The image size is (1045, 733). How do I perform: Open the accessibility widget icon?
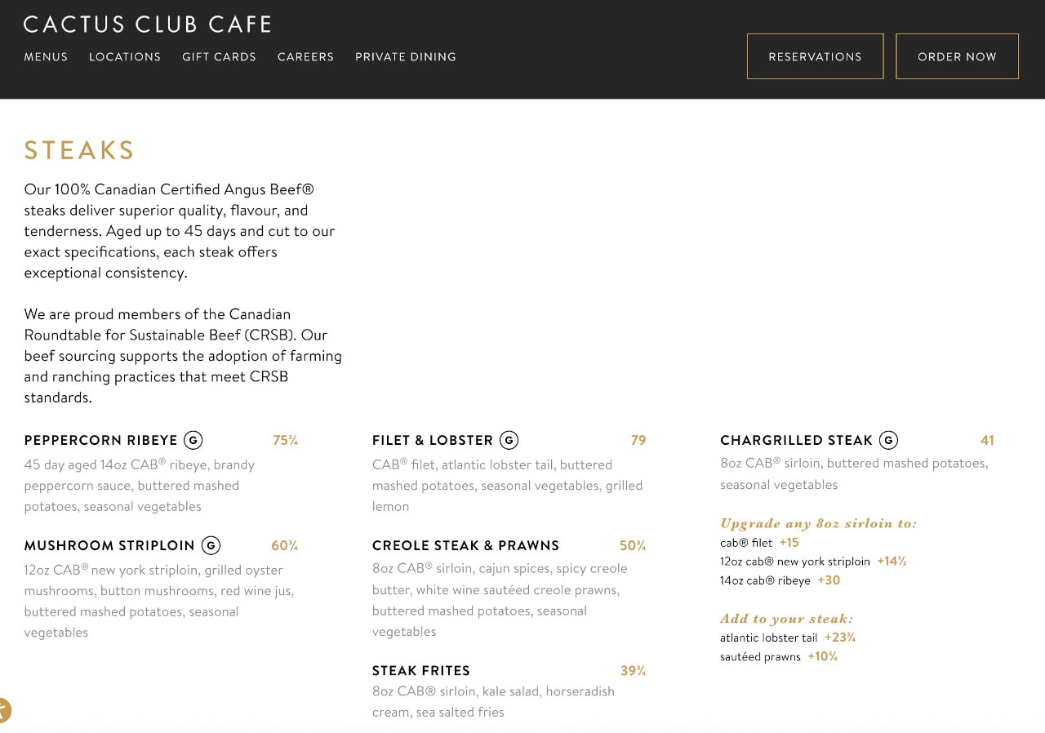4,710
